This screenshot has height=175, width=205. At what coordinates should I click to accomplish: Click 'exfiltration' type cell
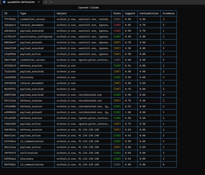29,153
